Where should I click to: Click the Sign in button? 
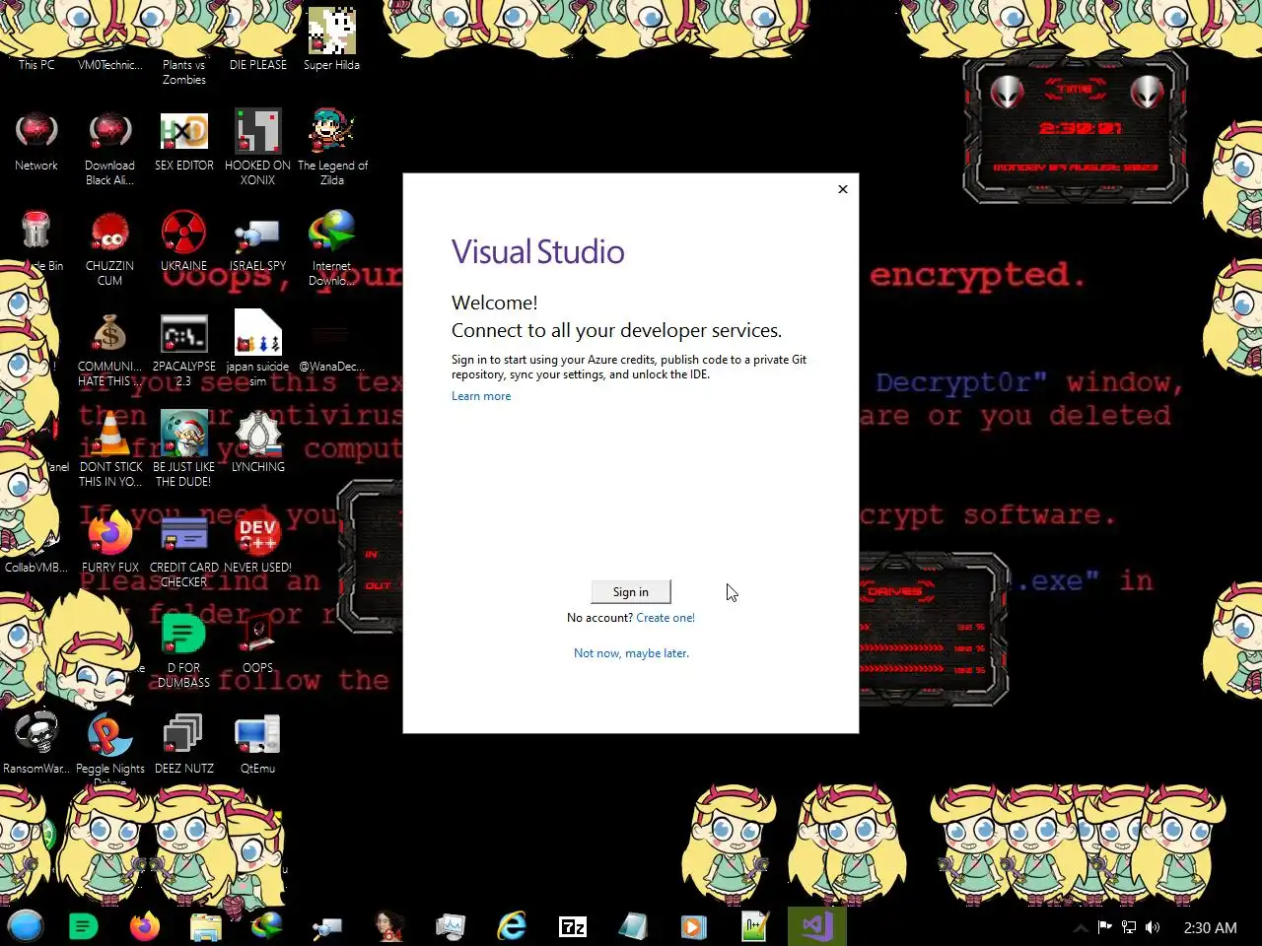point(631,591)
